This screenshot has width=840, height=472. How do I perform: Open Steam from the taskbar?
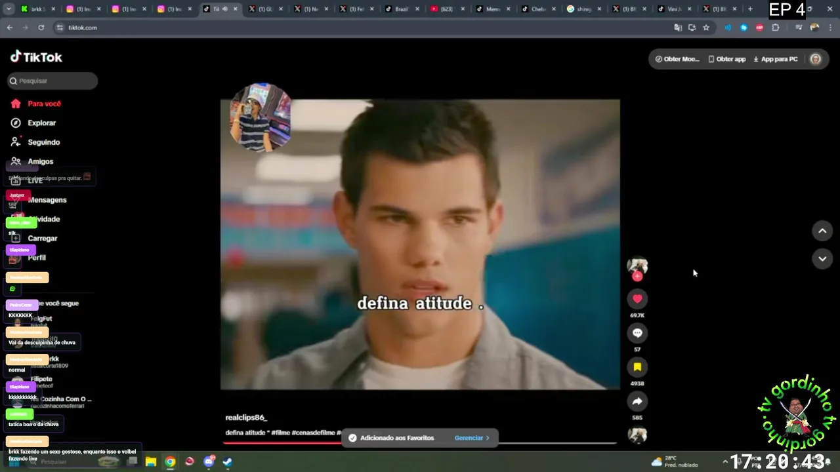tap(227, 462)
